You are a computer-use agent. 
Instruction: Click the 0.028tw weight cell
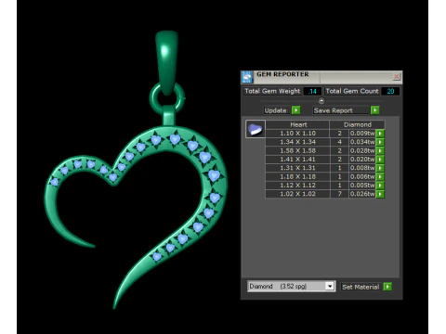pos(362,150)
